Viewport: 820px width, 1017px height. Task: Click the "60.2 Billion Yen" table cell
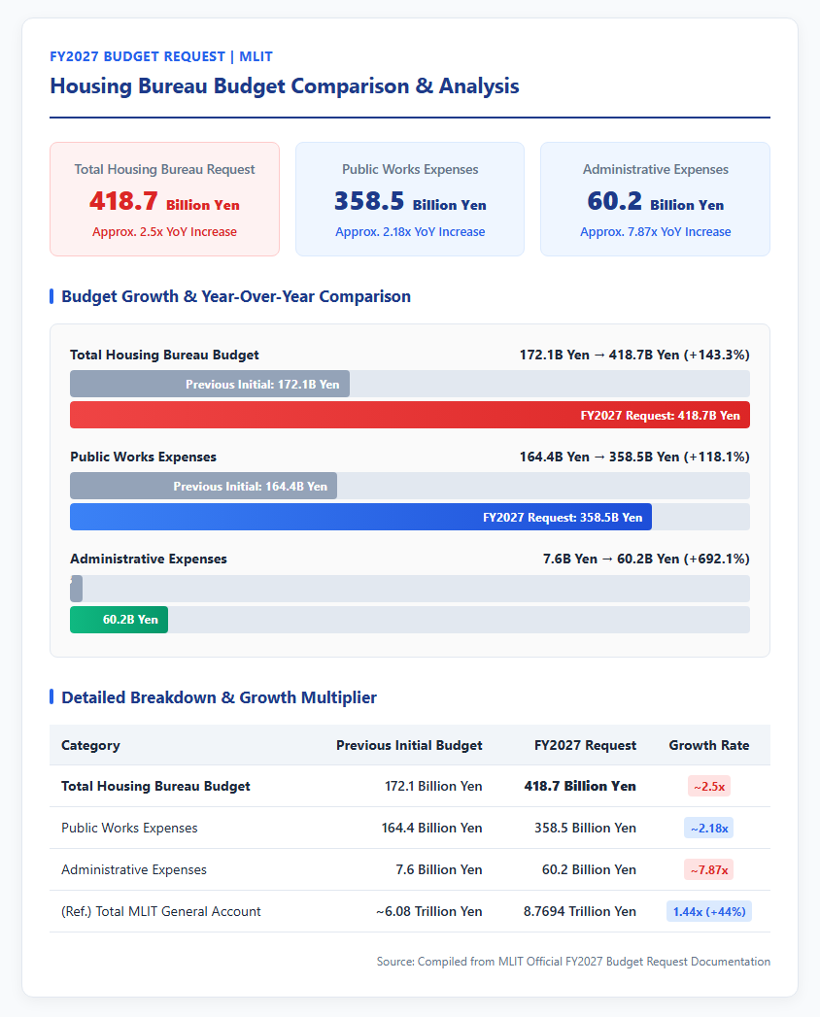pyautogui.click(x=589, y=869)
